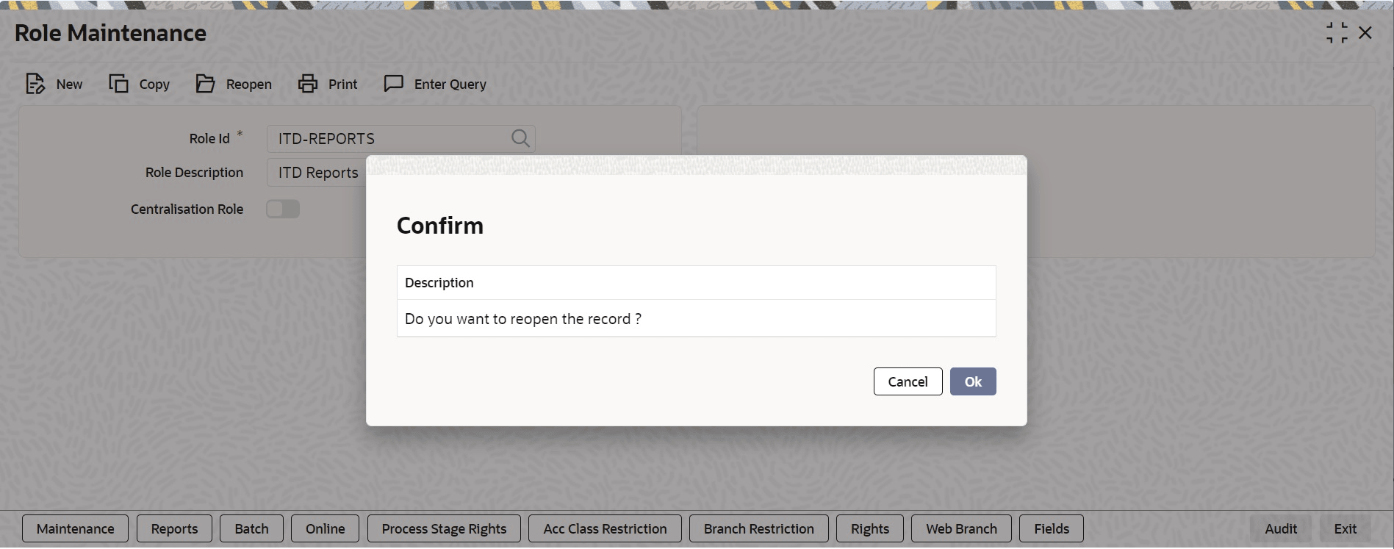The height and width of the screenshot is (549, 1394).
Task: Switch to the Reports tab
Action: tap(173, 528)
